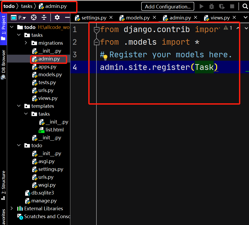The image size is (249, 225).
Task: Toggle the Project tool window tab
Action: tap(3, 28)
